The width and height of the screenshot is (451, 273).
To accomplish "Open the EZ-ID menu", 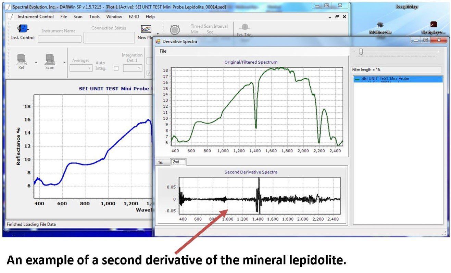I will pos(134,16).
